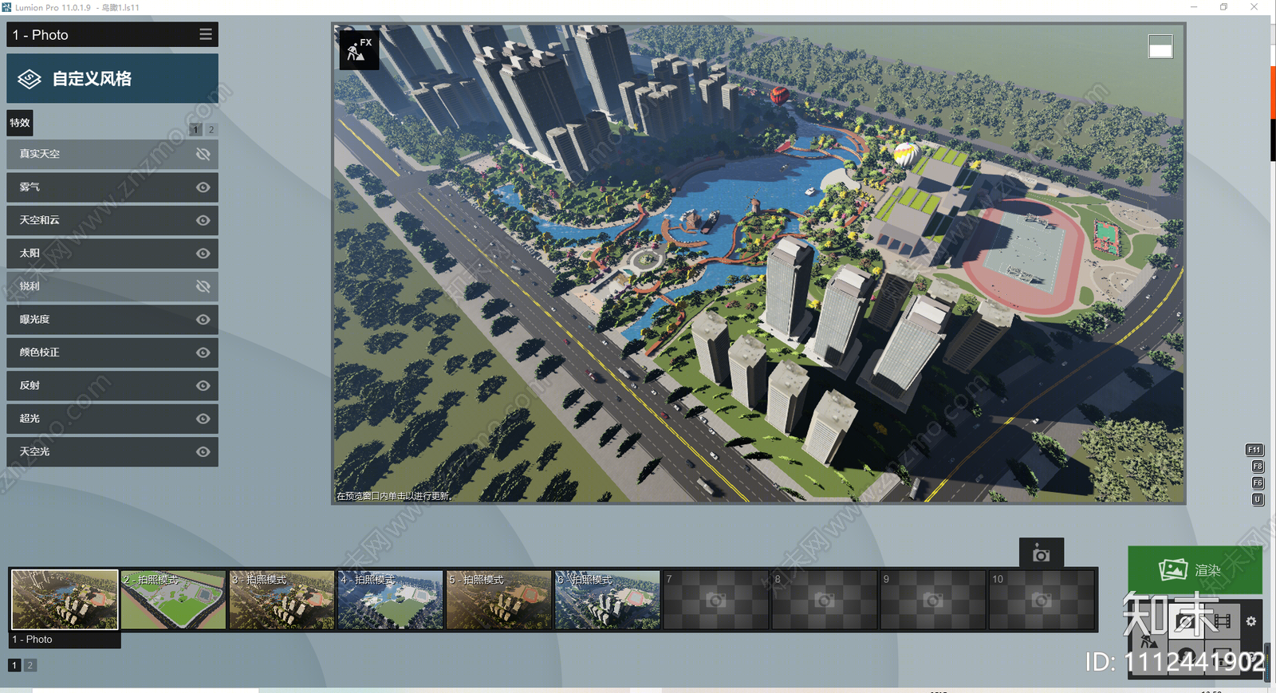
Task: Open the photo set hamburger menu
Action: tap(206, 34)
